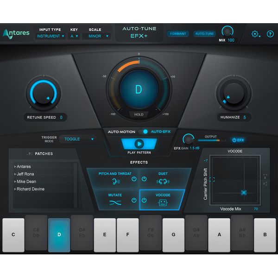Select the Duet effect tab
The height and width of the screenshot is (278, 278).
pyautogui.click(x=165, y=178)
